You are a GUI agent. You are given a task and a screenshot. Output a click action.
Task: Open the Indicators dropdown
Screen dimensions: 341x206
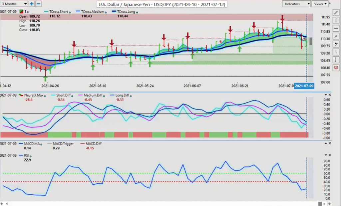click(296, 4)
